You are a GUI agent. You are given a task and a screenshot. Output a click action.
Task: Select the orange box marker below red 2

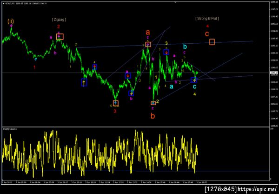click(60, 37)
